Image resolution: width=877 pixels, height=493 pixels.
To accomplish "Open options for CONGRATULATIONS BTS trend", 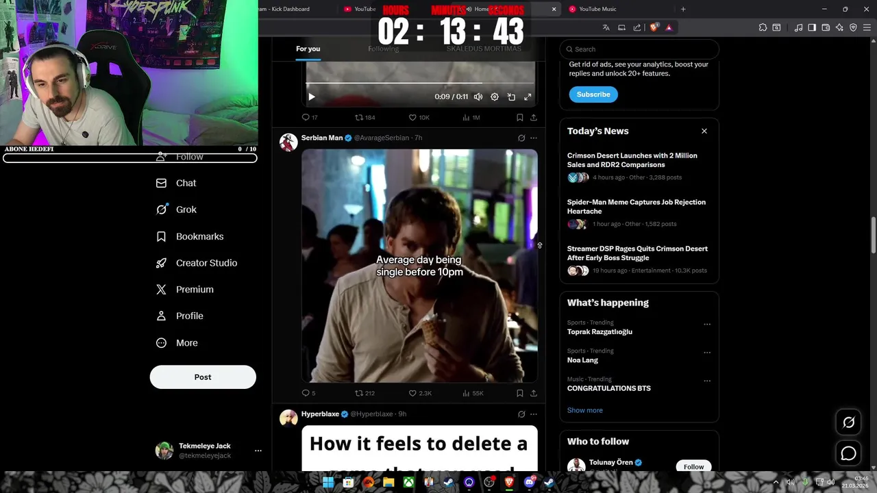I will (707, 381).
